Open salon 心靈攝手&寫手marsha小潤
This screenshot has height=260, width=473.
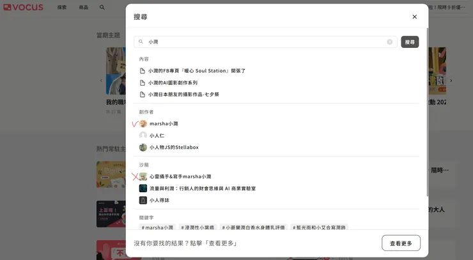coord(180,176)
